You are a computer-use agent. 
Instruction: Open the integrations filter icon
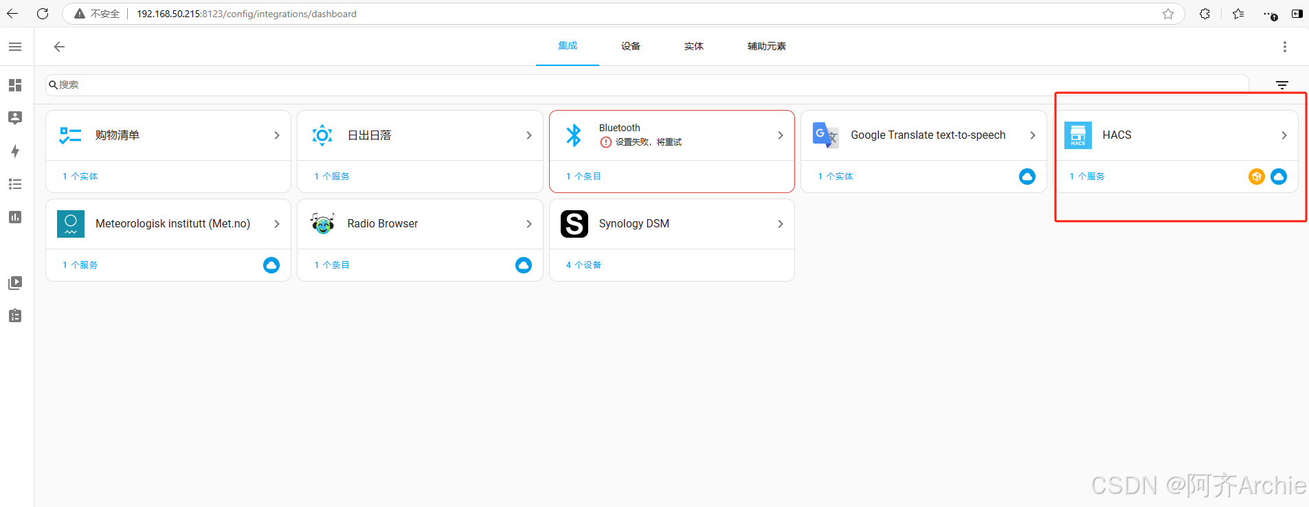tap(1282, 85)
